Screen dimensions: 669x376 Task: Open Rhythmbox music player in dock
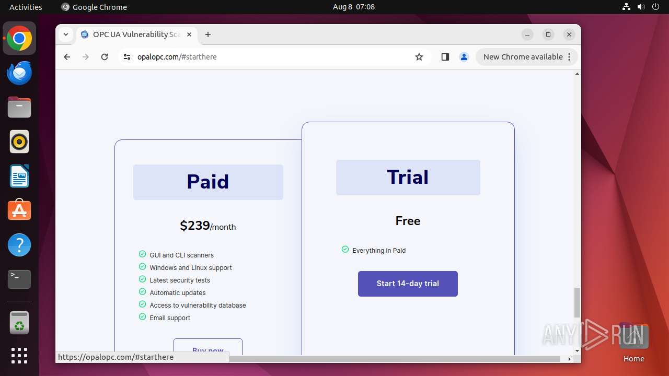click(19, 142)
